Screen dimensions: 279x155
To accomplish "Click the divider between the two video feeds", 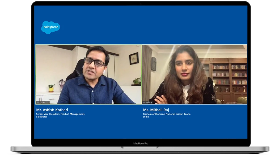I will (x=141, y=74).
